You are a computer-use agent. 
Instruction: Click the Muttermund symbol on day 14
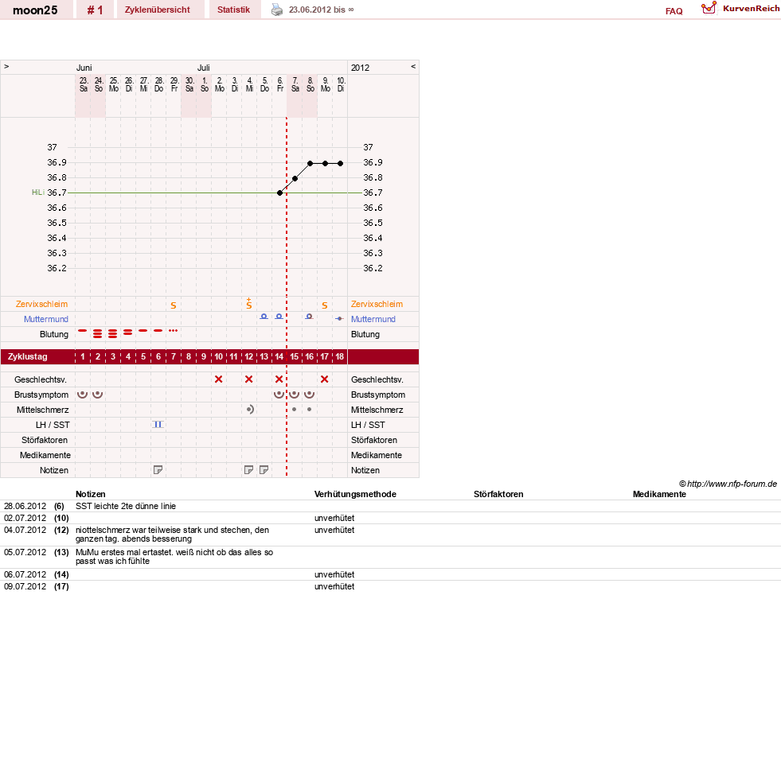279,317
